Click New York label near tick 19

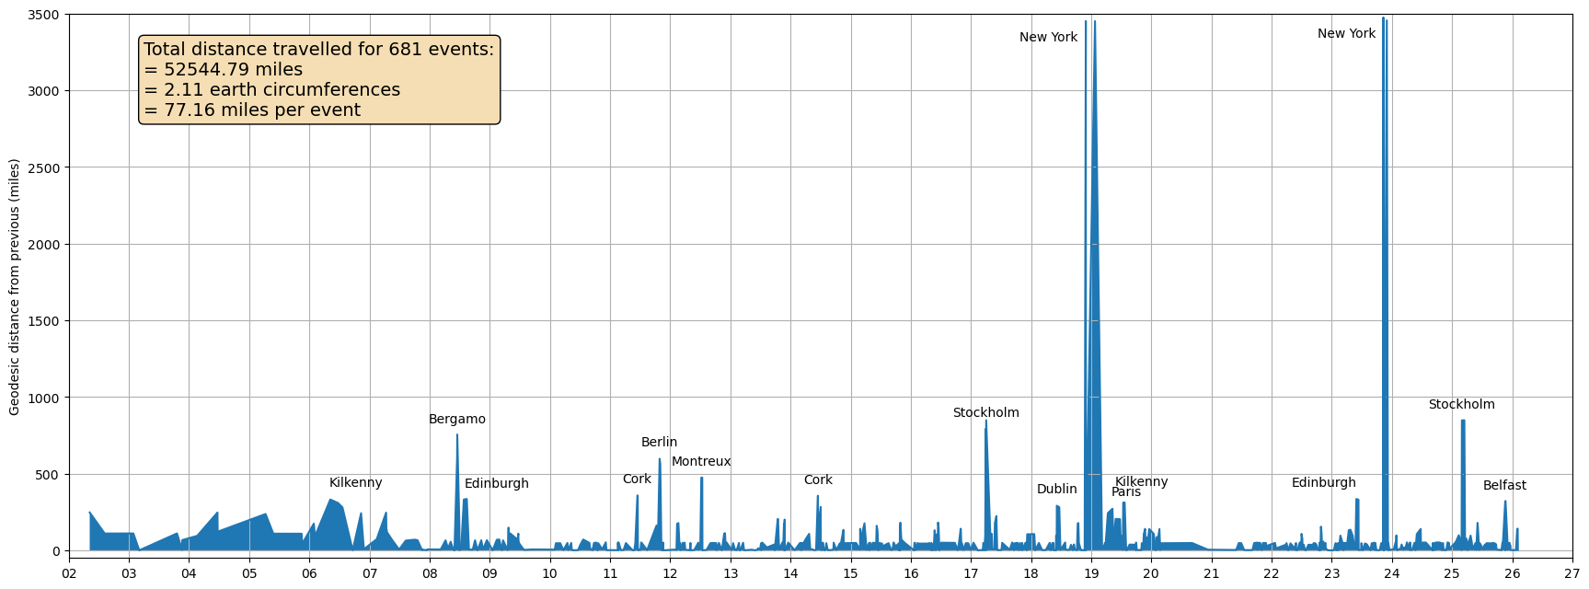tap(1048, 38)
